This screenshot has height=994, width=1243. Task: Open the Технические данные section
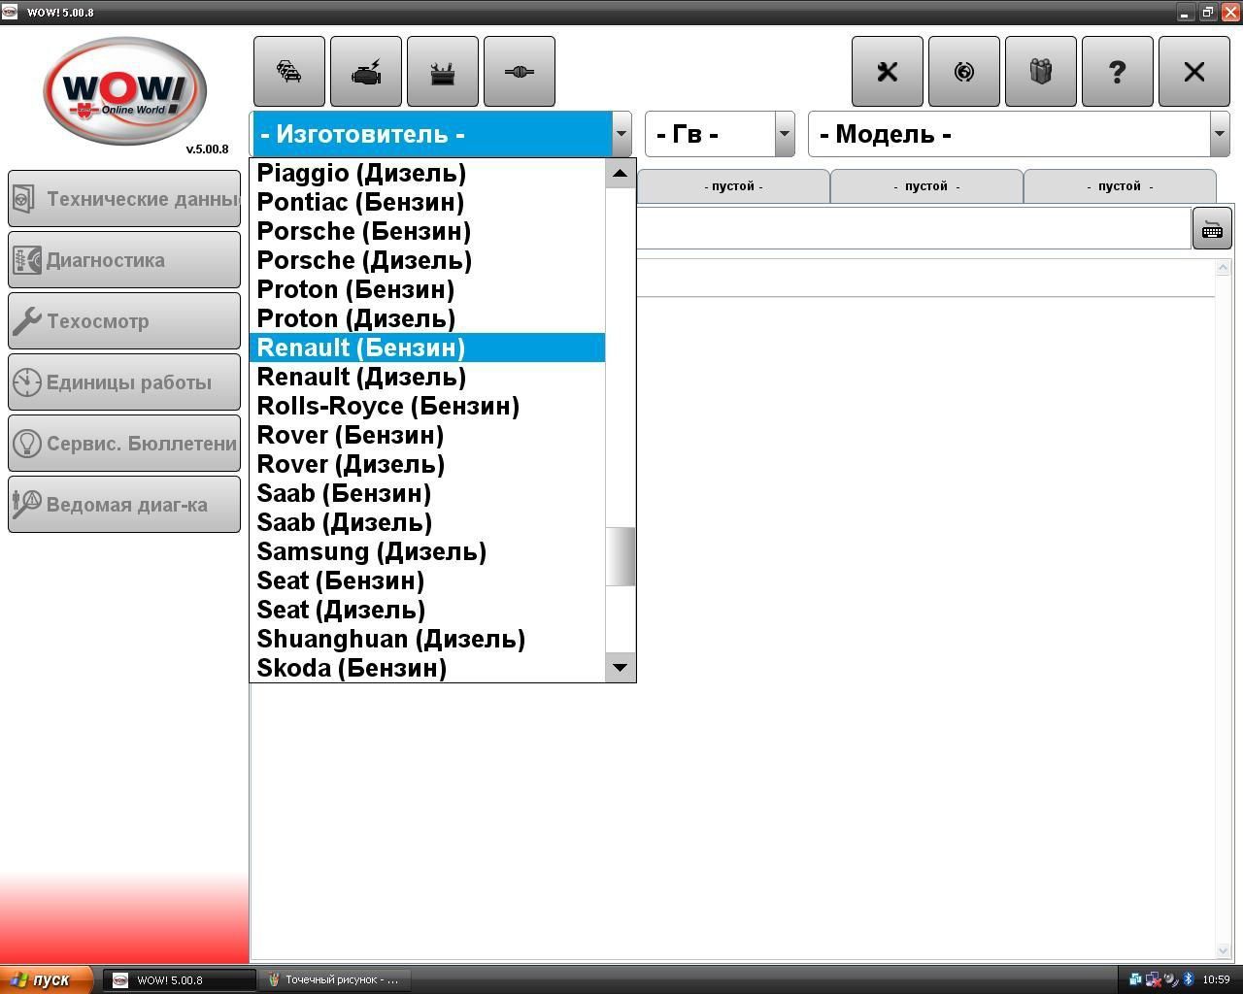[x=124, y=199]
